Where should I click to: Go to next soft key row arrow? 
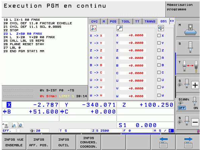[x=188, y=142]
